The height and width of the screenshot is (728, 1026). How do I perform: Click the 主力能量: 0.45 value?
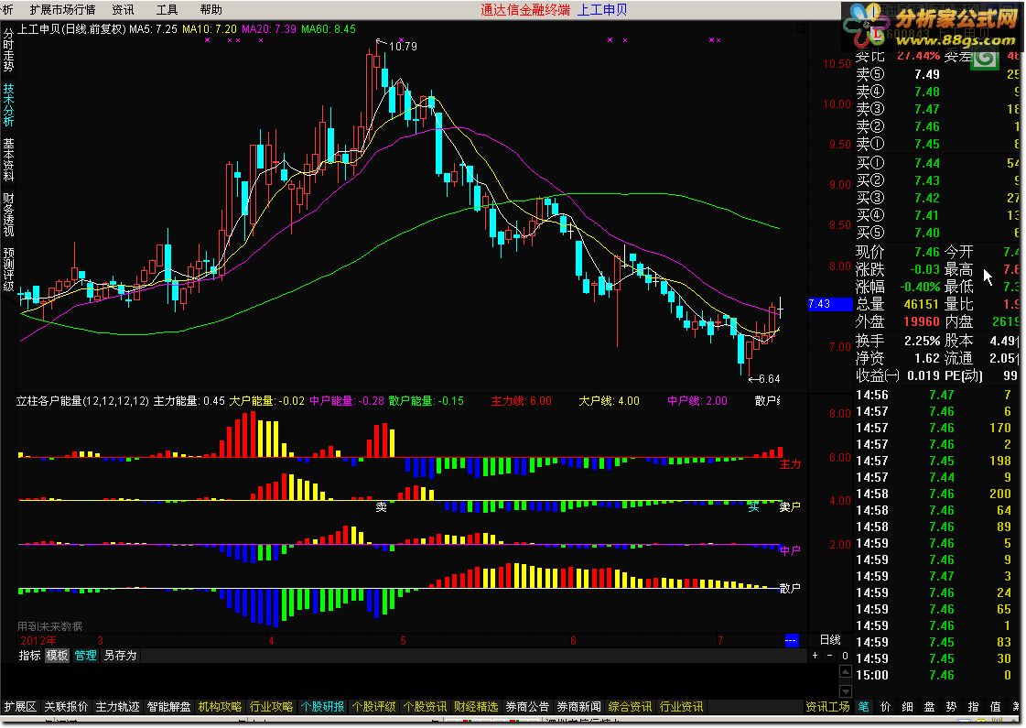tap(189, 401)
